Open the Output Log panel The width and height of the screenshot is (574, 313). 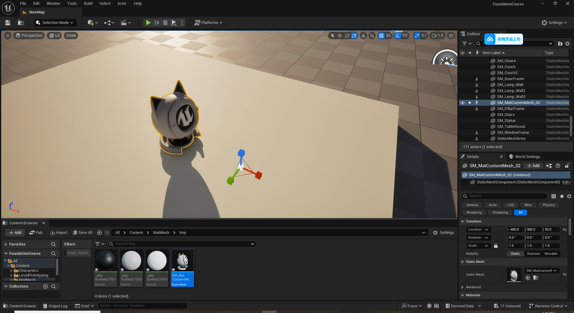[55, 306]
